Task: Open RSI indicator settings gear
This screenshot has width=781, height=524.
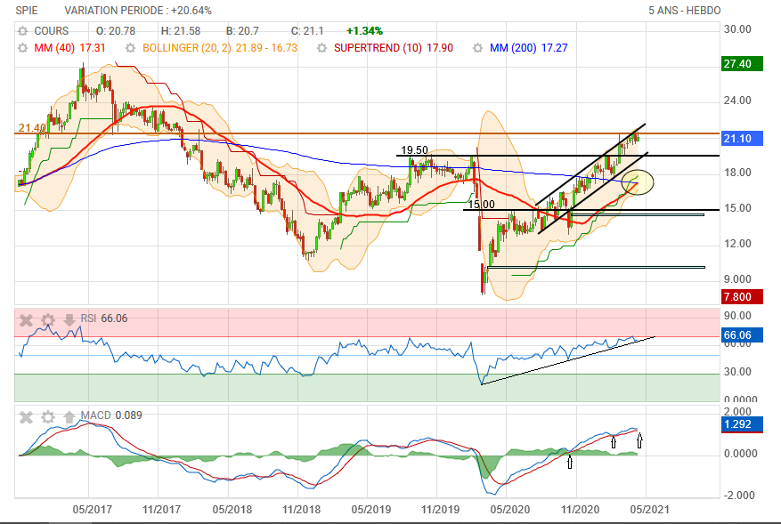Action: tap(48, 319)
